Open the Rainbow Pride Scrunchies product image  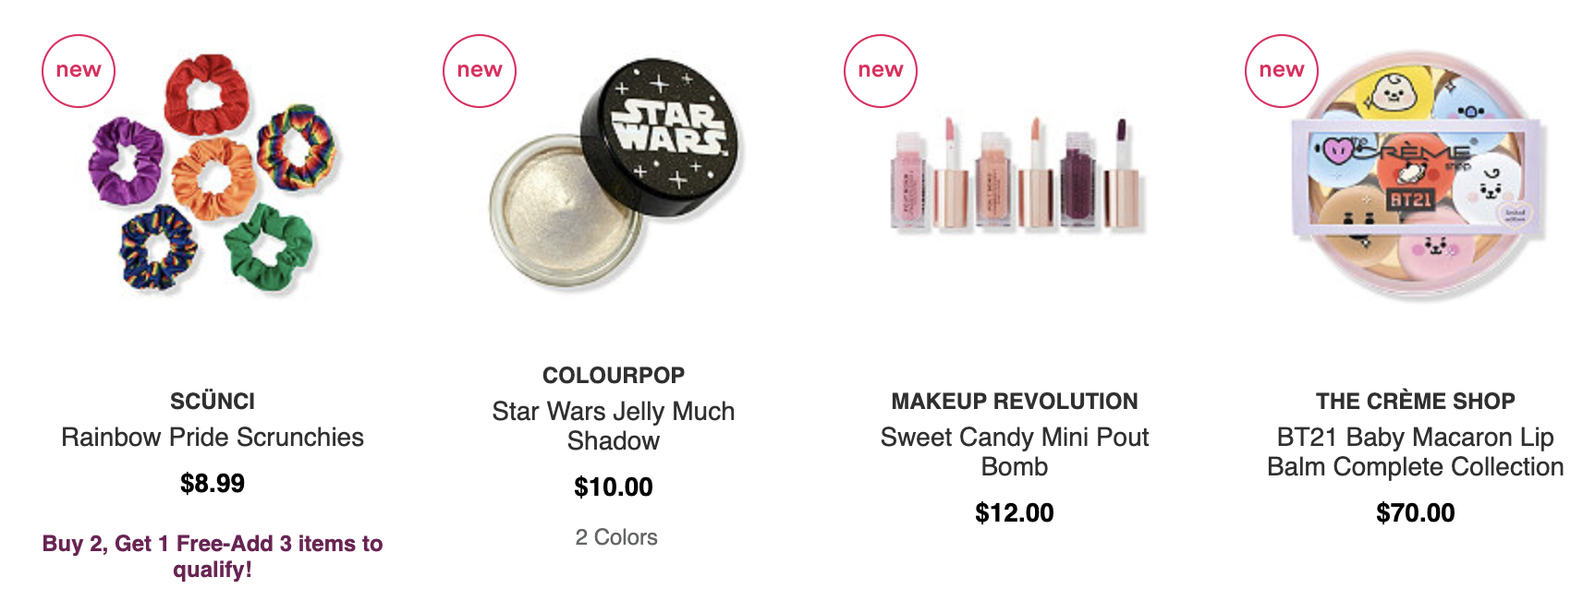pos(214,174)
